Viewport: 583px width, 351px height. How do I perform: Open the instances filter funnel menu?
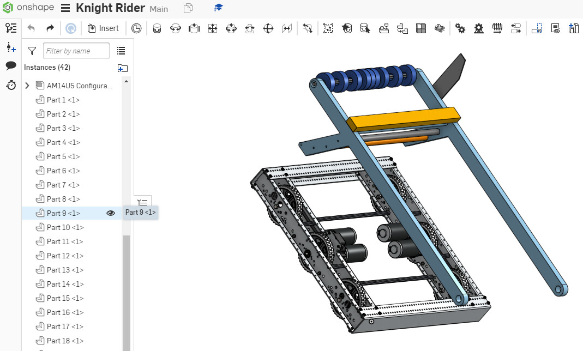click(x=32, y=50)
